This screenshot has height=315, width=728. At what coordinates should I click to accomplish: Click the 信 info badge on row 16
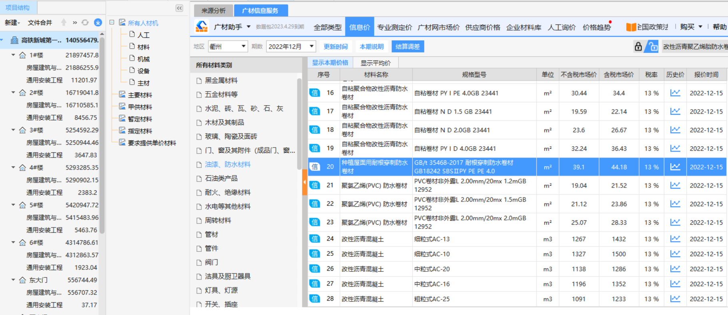pos(315,93)
